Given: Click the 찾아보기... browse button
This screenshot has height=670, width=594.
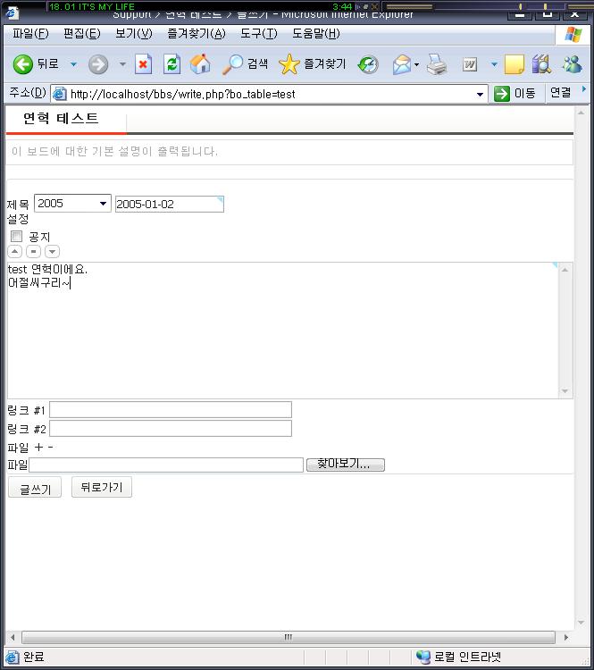Looking at the screenshot, I should click(x=346, y=465).
